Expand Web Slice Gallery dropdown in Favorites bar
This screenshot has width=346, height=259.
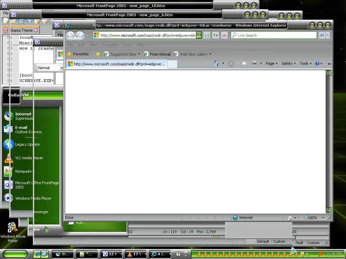[210, 54]
